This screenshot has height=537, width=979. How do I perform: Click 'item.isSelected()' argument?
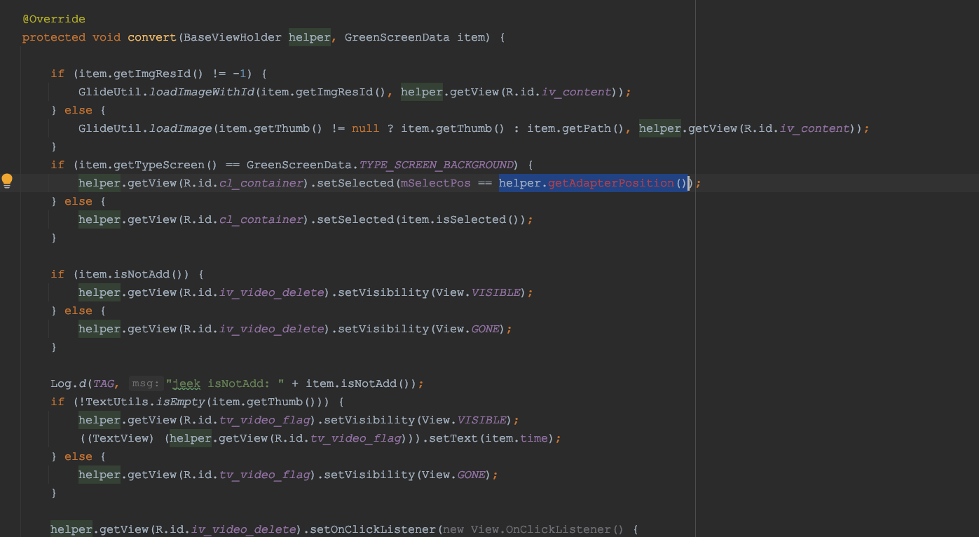click(460, 219)
